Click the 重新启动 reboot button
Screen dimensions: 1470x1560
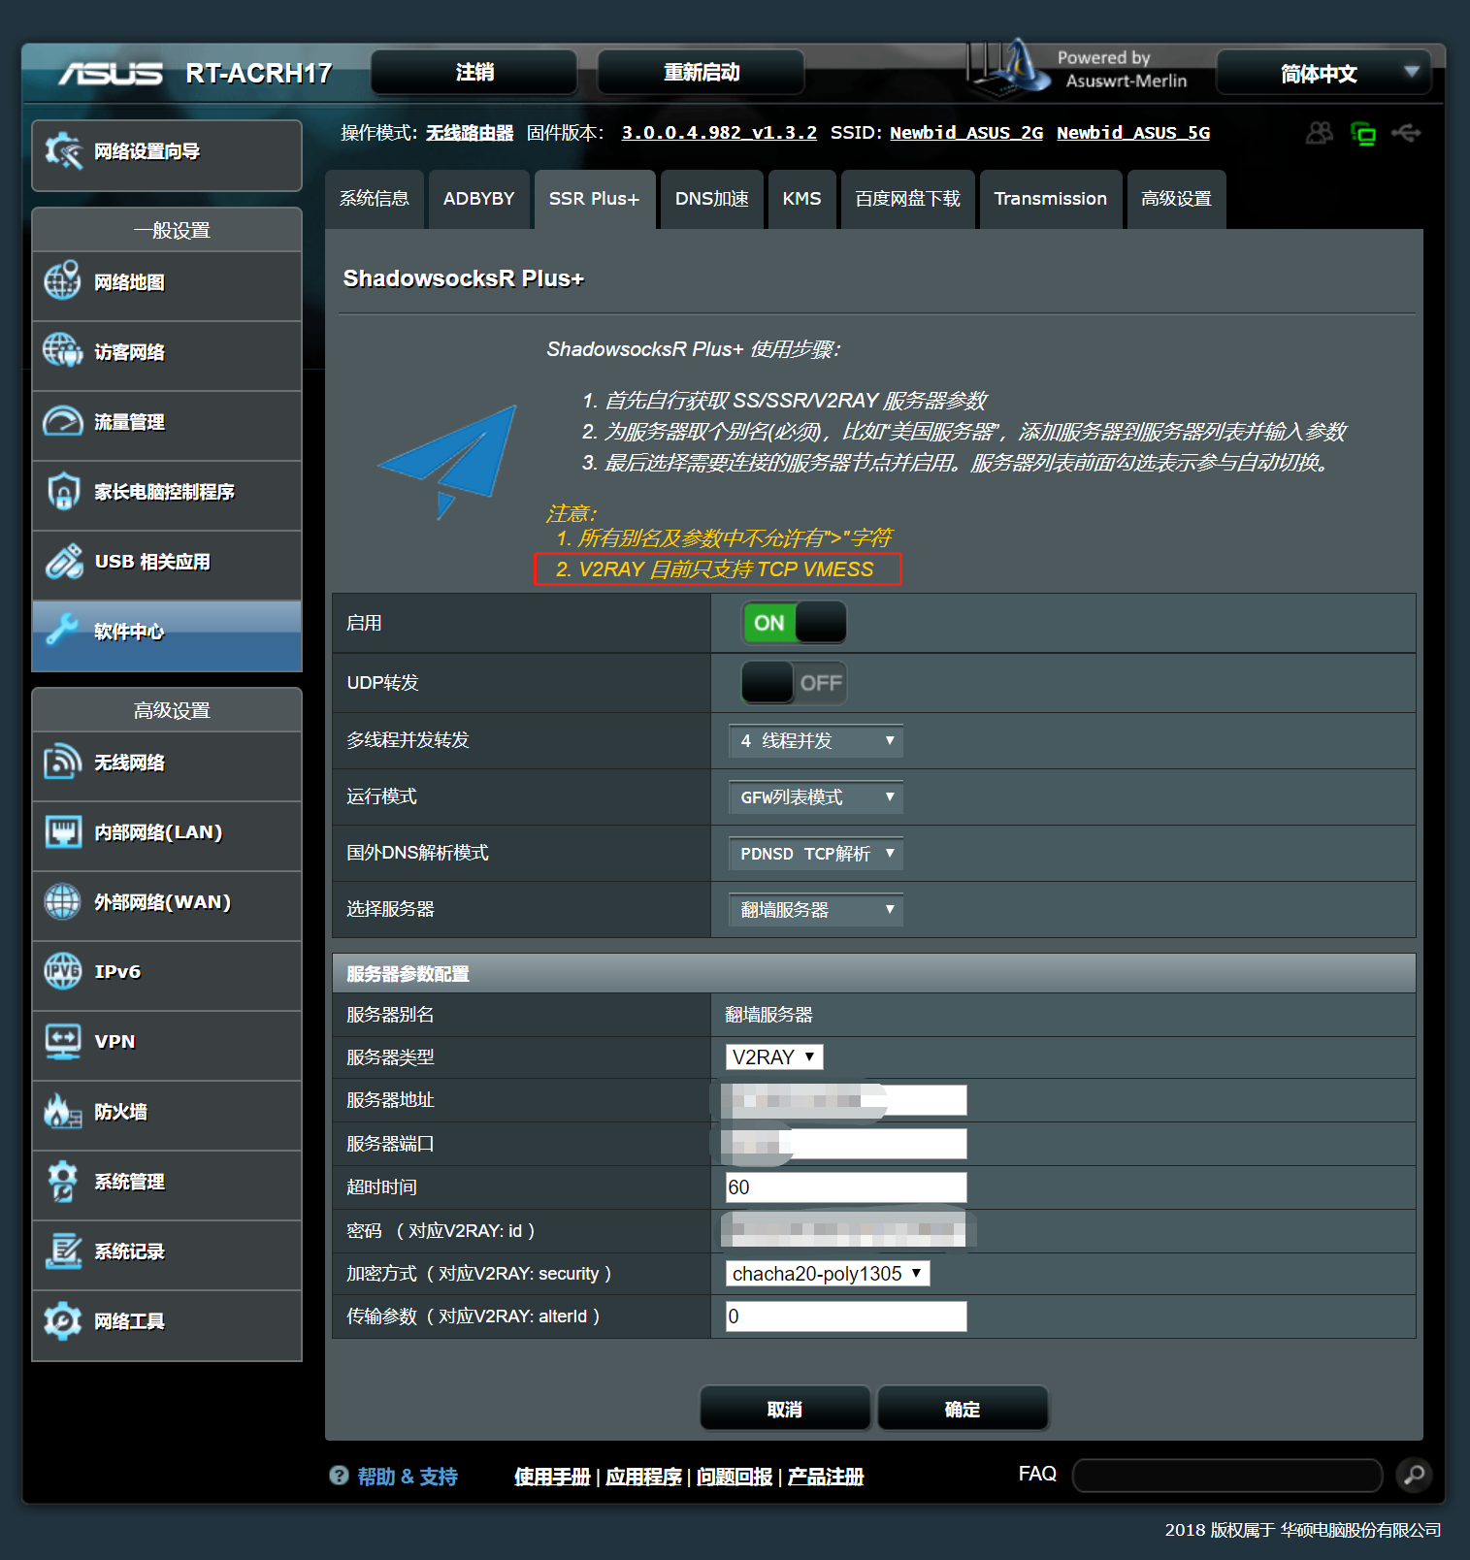[x=701, y=72]
